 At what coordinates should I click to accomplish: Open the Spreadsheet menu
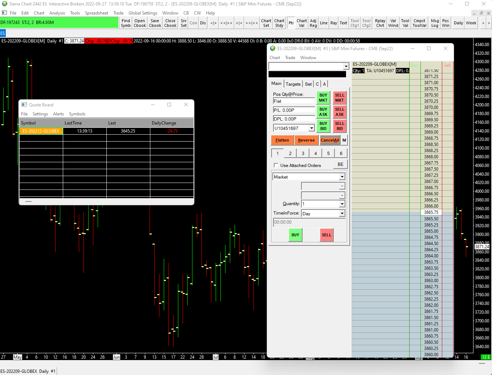pyautogui.click(x=97, y=13)
